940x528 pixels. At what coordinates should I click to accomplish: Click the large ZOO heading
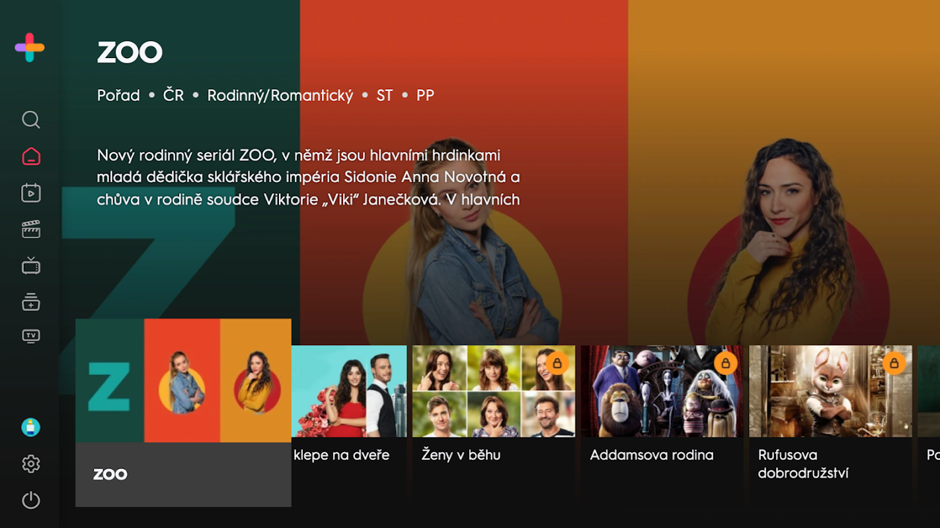130,52
